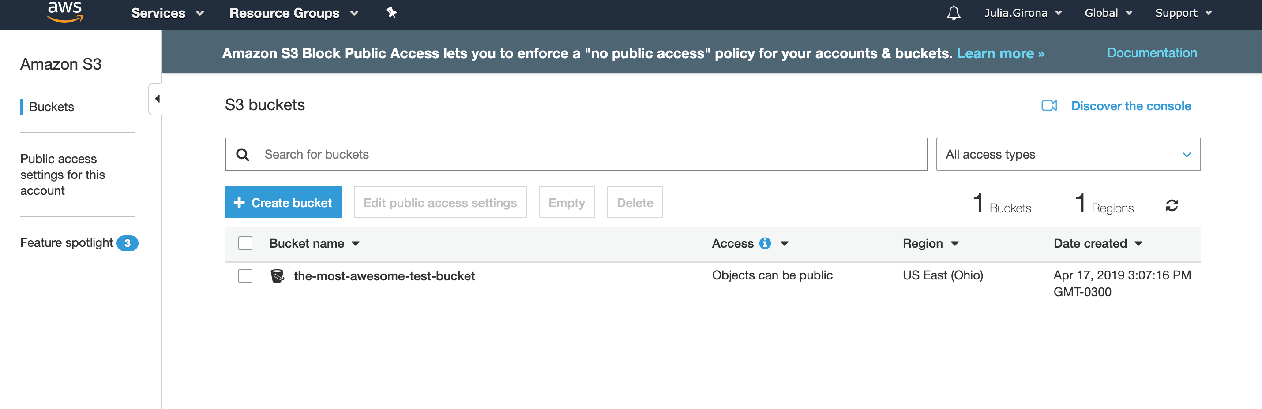Click the 1 Regions count
1262x409 pixels.
click(1104, 204)
